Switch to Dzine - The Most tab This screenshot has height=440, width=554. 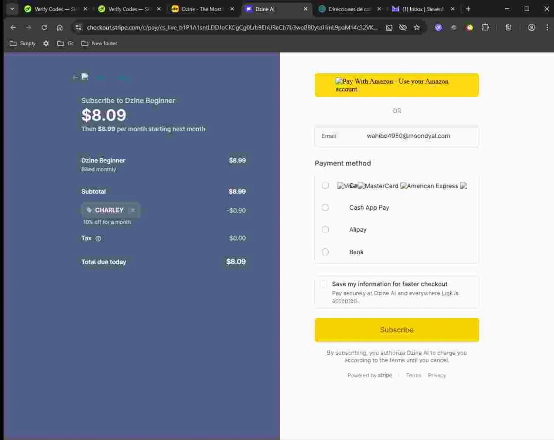point(202,9)
